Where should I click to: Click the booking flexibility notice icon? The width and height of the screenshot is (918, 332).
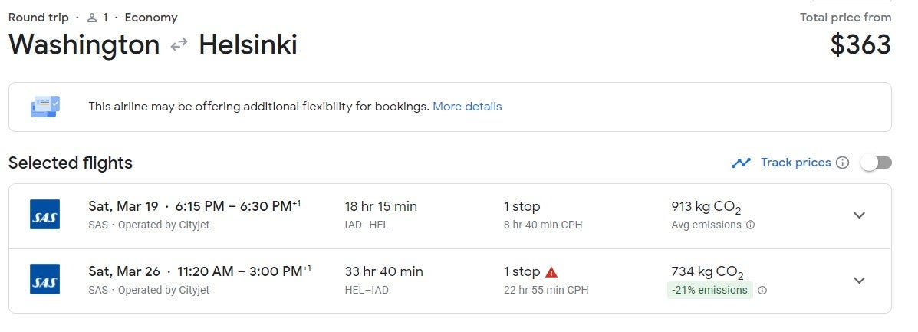point(44,107)
